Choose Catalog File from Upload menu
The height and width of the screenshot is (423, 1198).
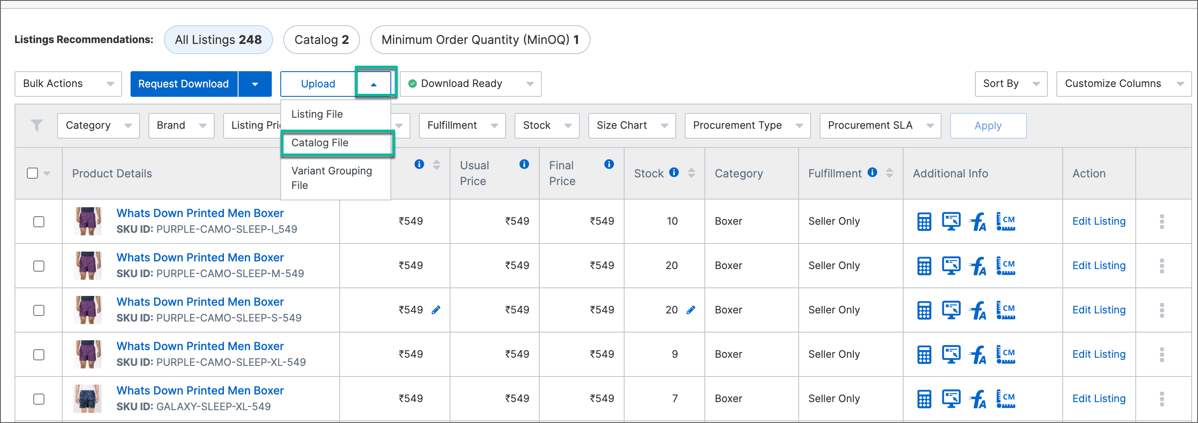(336, 143)
